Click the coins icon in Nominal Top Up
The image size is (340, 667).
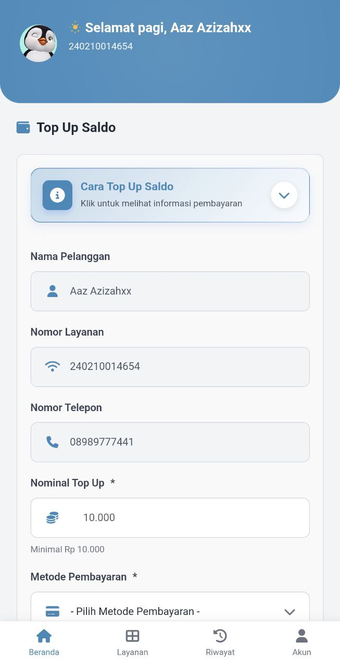tap(53, 518)
